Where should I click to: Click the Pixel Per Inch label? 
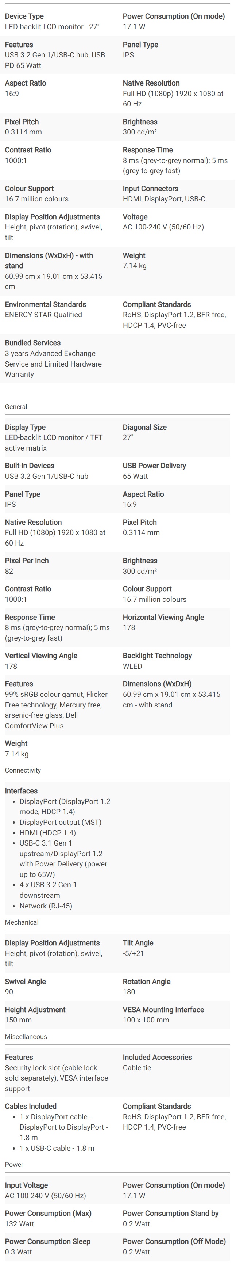pos(26,560)
